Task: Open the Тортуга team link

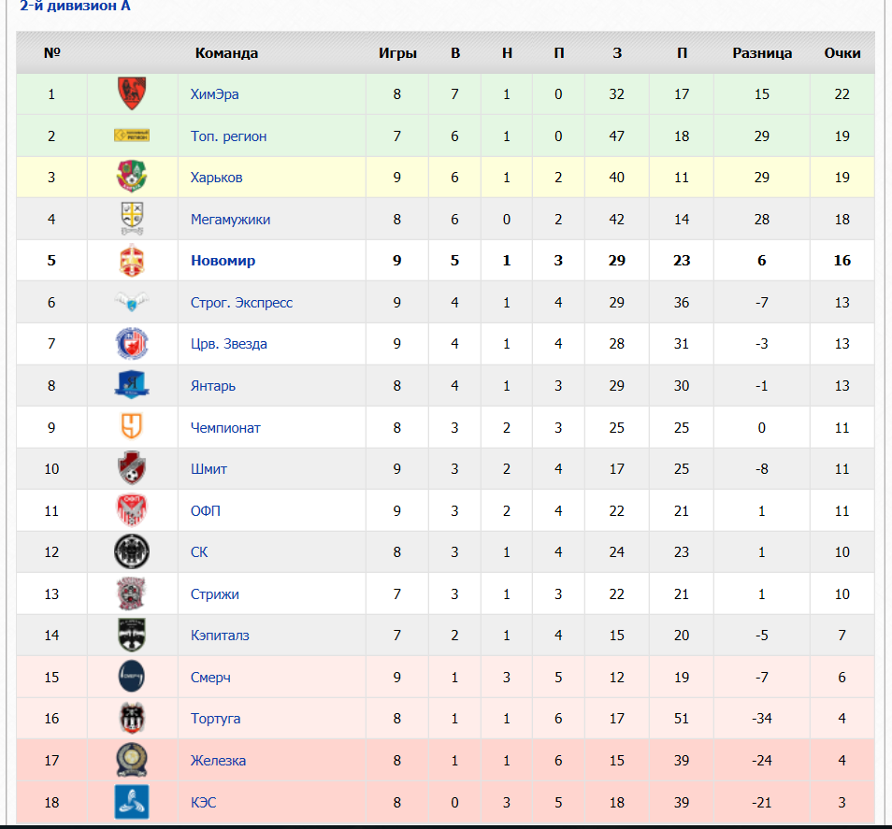Action: [x=216, y=719]
